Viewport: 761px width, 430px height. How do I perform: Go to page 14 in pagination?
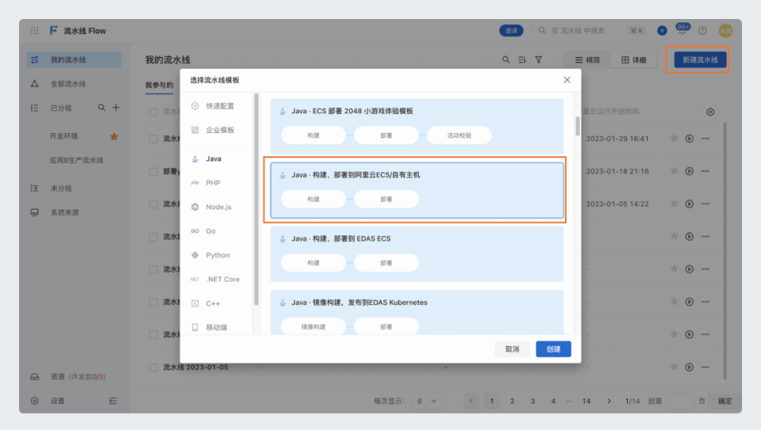(586, 401)
